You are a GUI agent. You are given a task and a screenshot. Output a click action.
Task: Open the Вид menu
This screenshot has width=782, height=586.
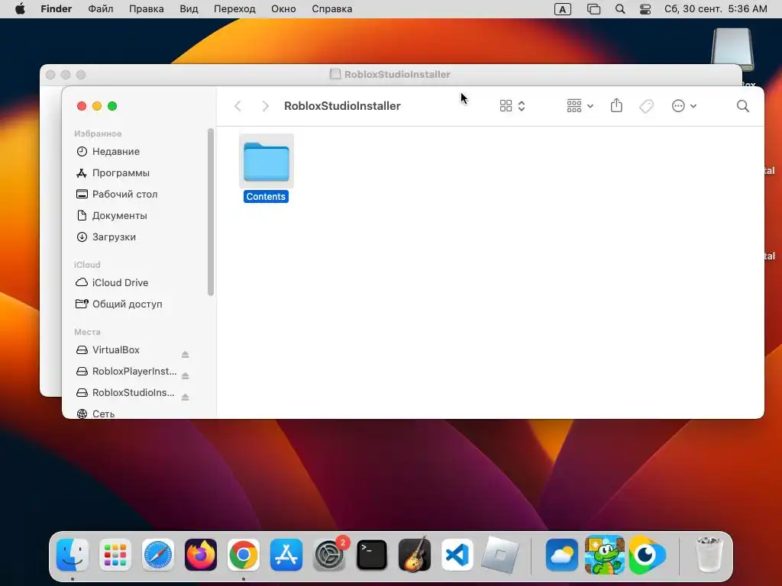point(189,9)
